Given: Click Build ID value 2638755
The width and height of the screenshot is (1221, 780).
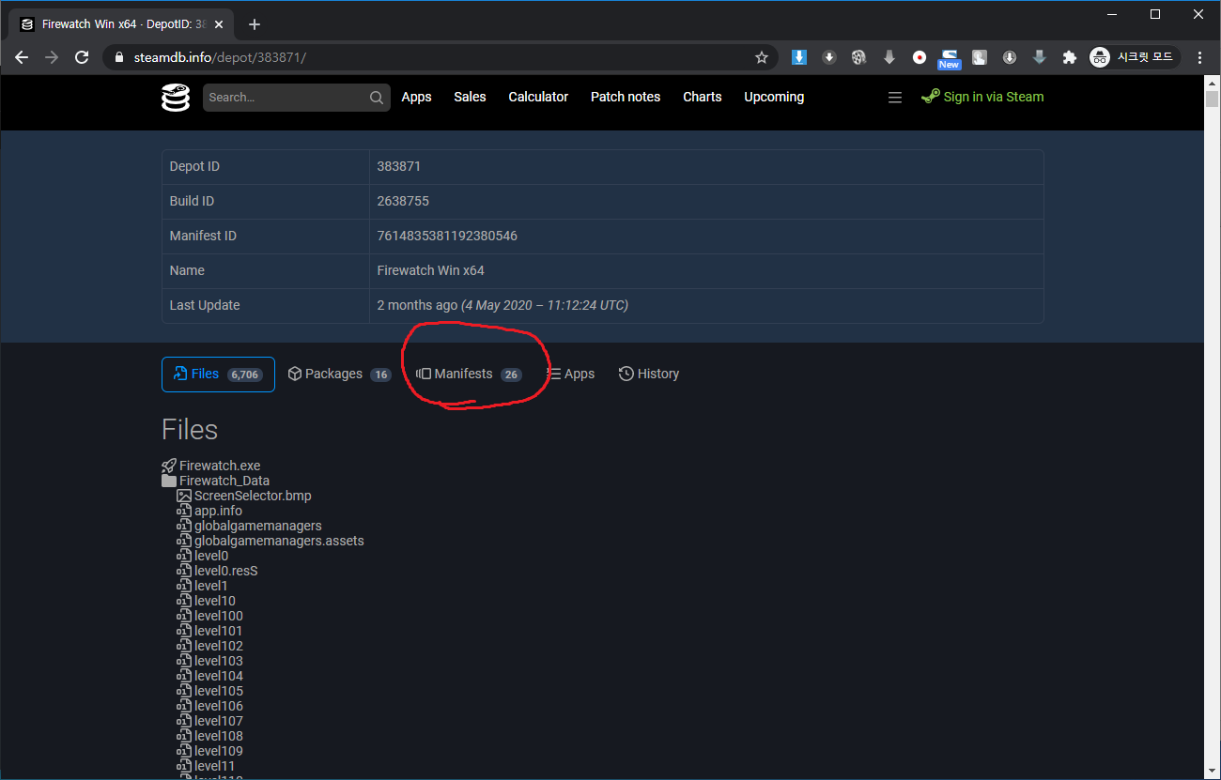Looking at the screenshot, I should click(403, 201).
